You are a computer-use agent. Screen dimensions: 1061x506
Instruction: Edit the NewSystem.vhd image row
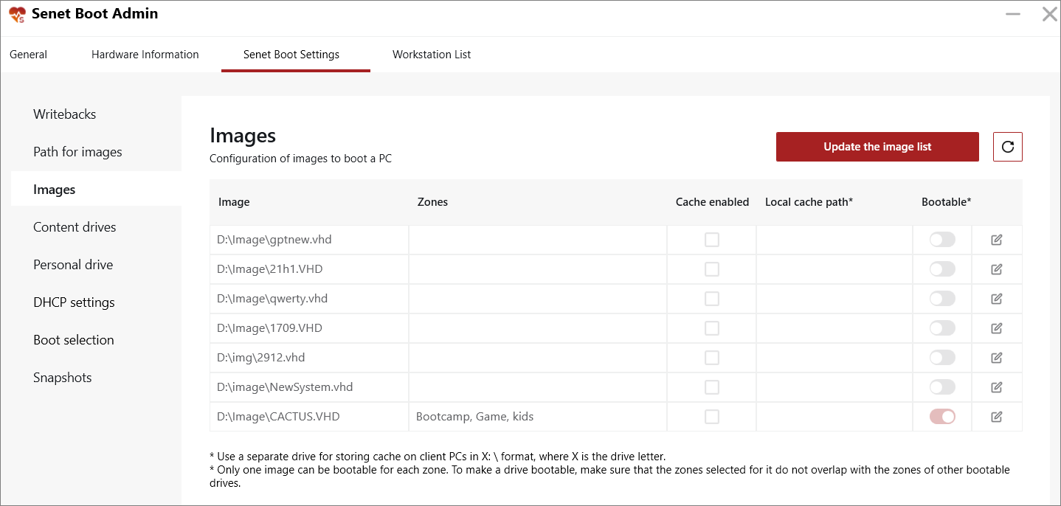997,387
